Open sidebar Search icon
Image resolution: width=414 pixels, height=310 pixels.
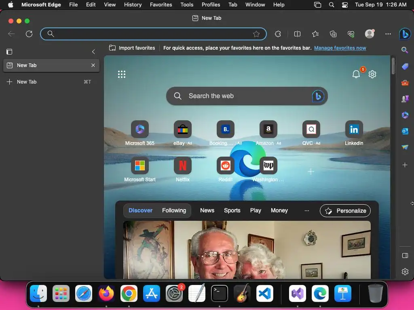click(405, 50)
